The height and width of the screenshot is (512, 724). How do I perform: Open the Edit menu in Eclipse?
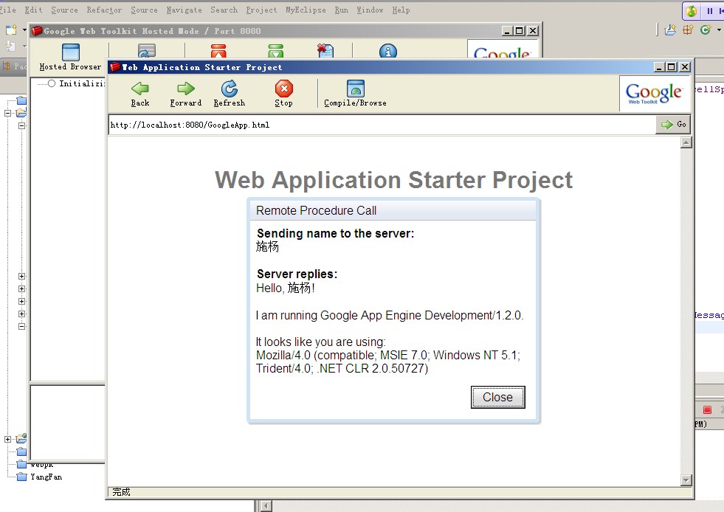click(33, 10)
